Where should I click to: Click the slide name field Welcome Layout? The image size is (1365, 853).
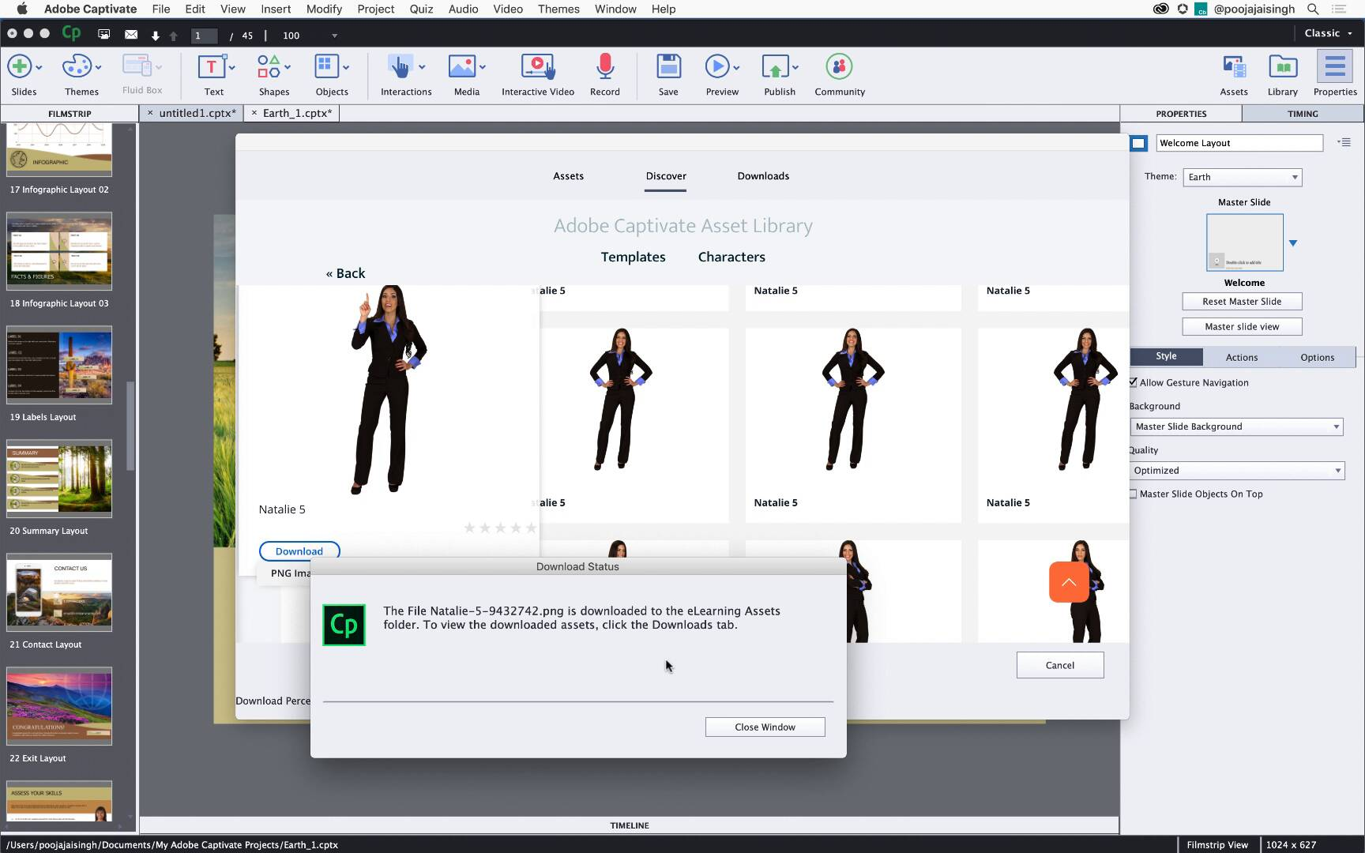1239,143
